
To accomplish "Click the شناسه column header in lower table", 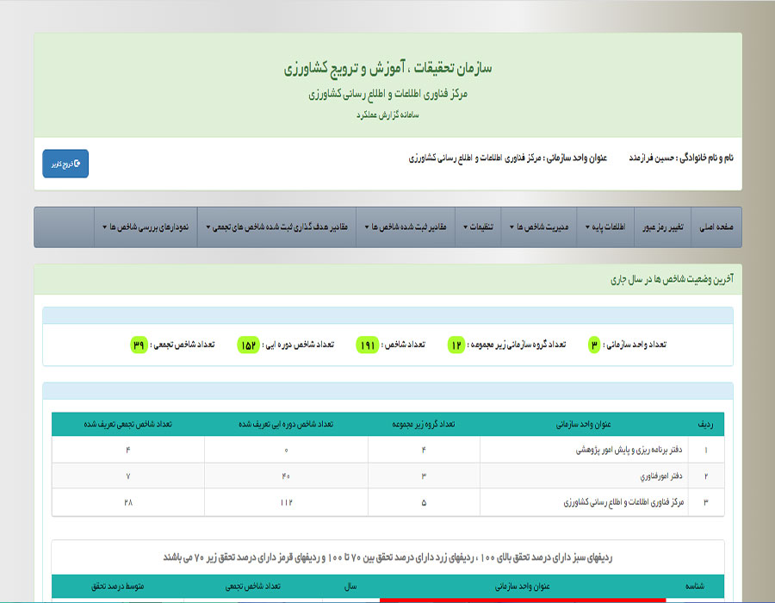I will click(x=694, y=586).
